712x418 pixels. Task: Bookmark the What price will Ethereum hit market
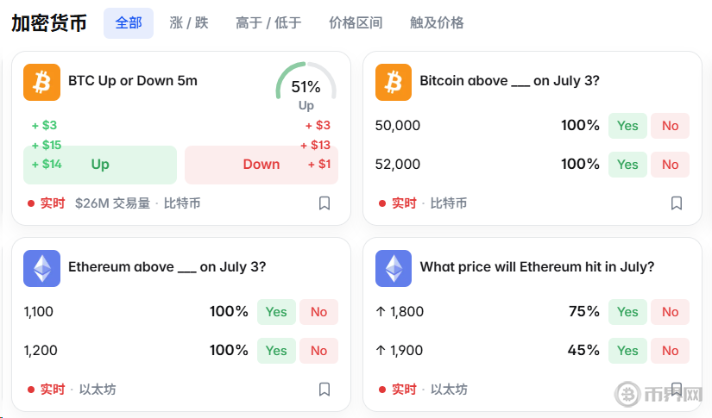pyautogui.click(x=676, y=390)
